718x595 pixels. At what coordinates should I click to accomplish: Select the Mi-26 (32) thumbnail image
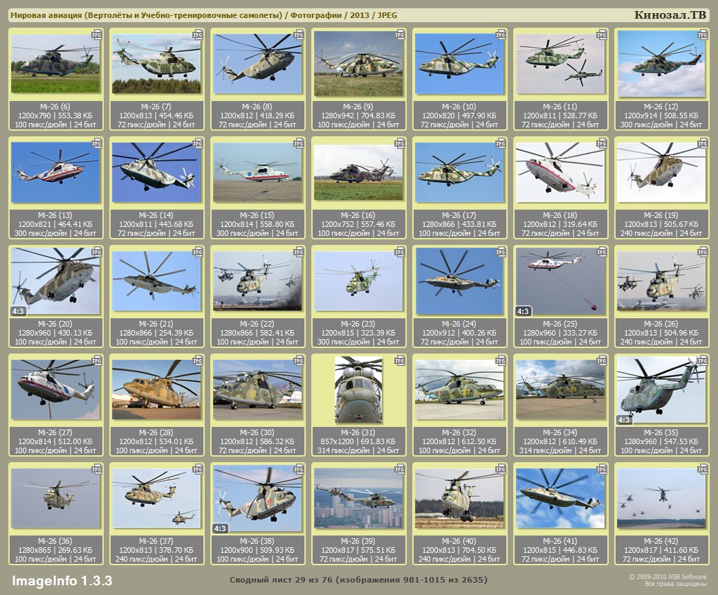click(459, 390)
